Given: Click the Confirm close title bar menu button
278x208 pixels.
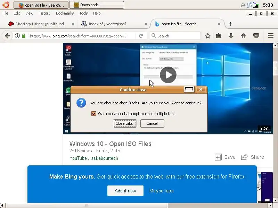Looking at the screenshot, I should click(x=189, y=89).
